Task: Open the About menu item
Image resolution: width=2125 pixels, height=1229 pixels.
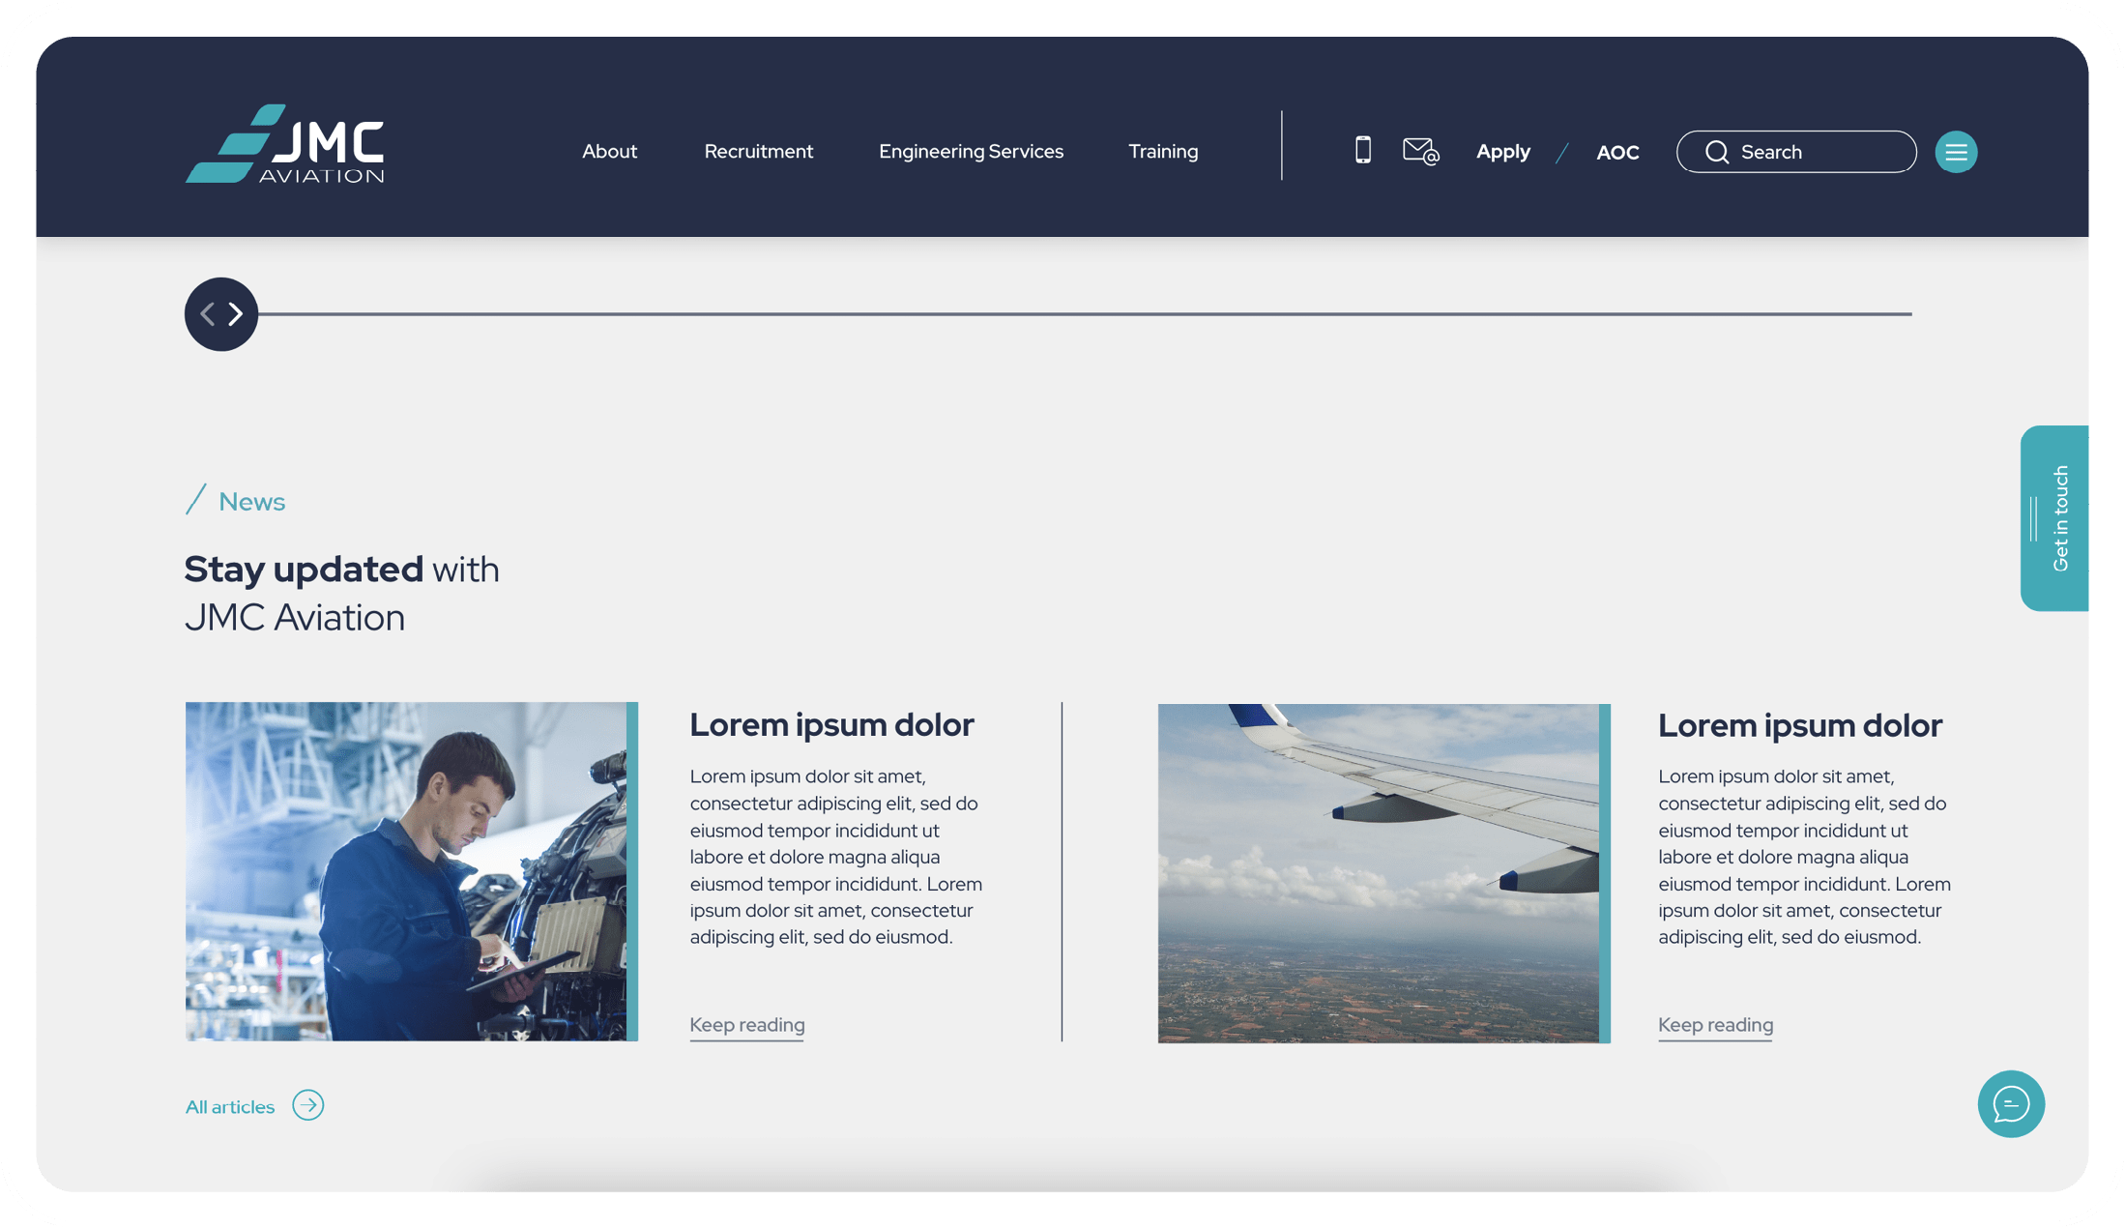Action: [609, 152]
